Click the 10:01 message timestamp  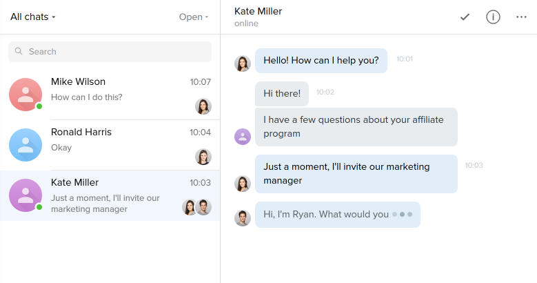(405, 59)
